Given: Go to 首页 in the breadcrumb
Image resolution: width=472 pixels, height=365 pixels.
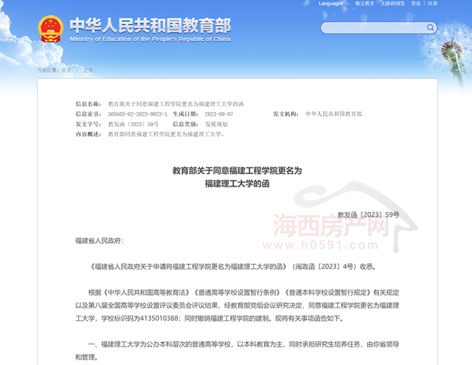Looking at the screenshot, I should pos(66,70).
